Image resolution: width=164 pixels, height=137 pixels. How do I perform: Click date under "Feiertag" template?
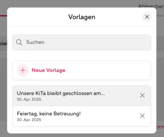(x=29, y=120)
